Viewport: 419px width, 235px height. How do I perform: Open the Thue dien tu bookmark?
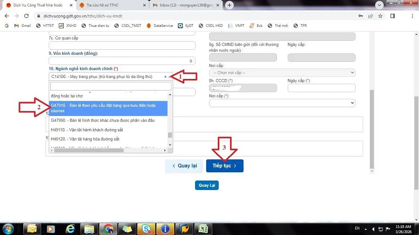tap(95, 26)
